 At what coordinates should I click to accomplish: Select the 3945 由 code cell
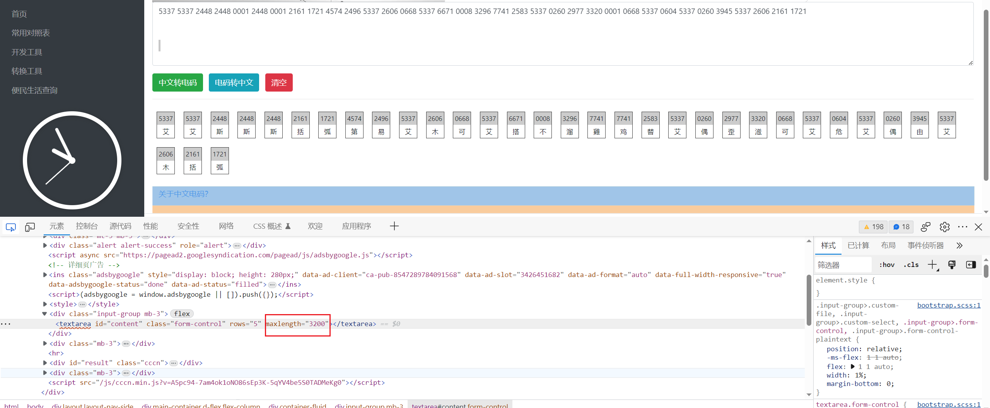(x=920, y=125)
